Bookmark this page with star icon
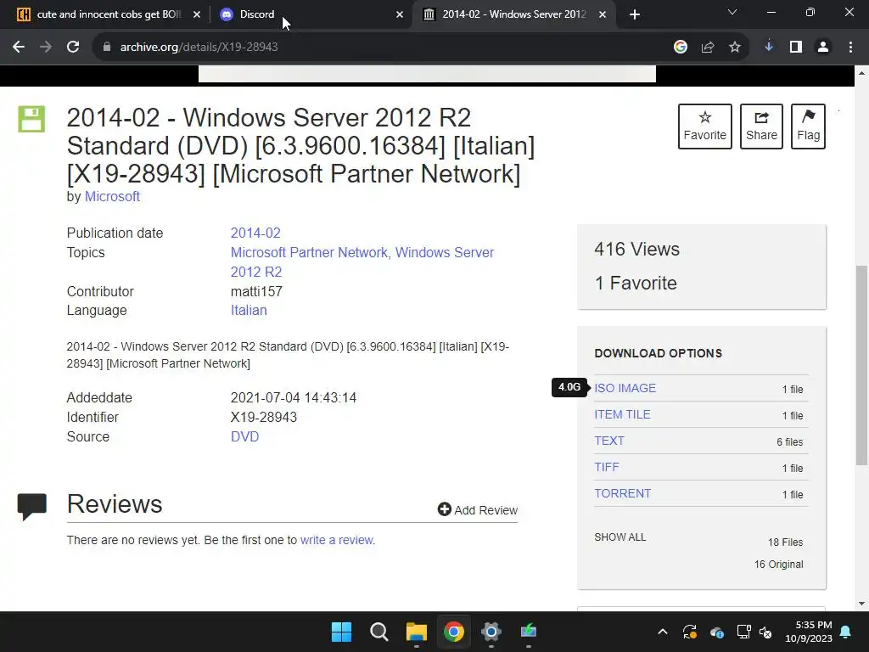This screenshot has width=869, height=652. (735, 48)
